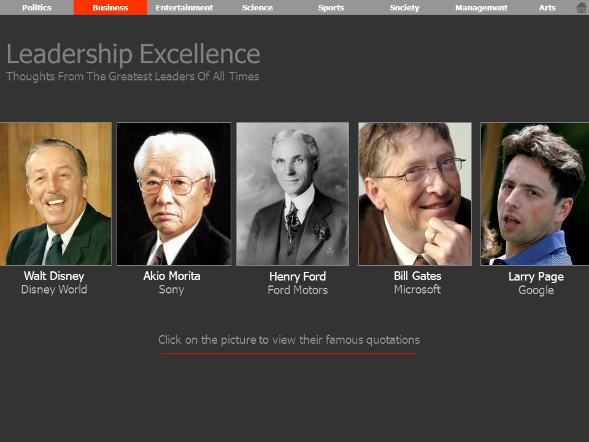Screen dimensions: 589x442
Task: Click Walt Disney's portrait
Action: pyautogui.click(x=56, y=194)
